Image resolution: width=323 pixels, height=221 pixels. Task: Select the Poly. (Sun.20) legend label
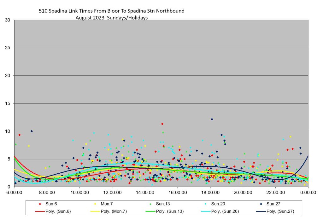point(225,211)
